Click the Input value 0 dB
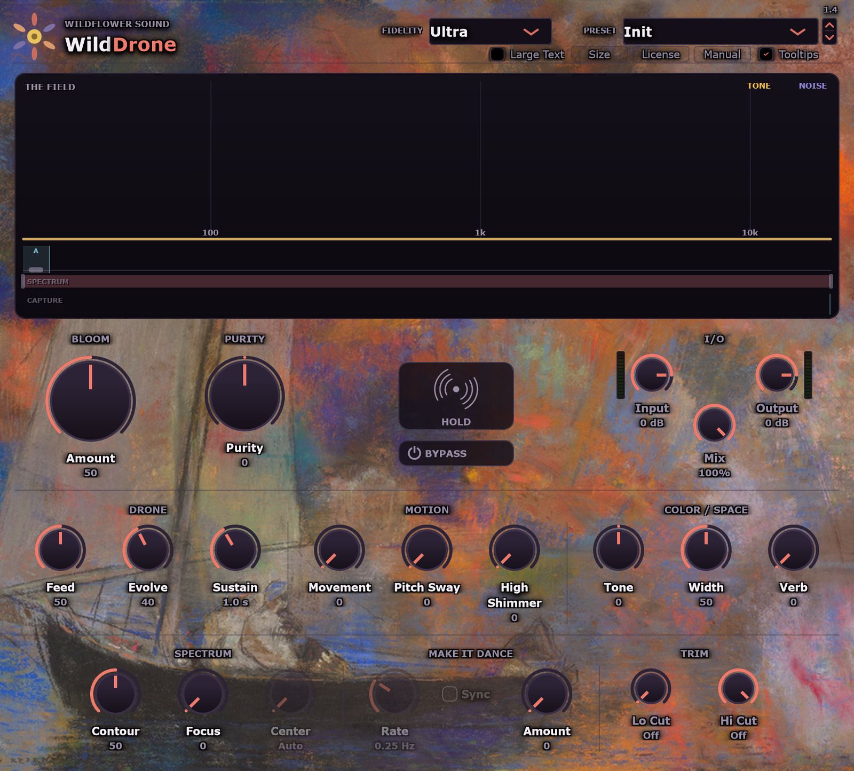This screenshot has width=854, height=771. [x=652, y=423]
